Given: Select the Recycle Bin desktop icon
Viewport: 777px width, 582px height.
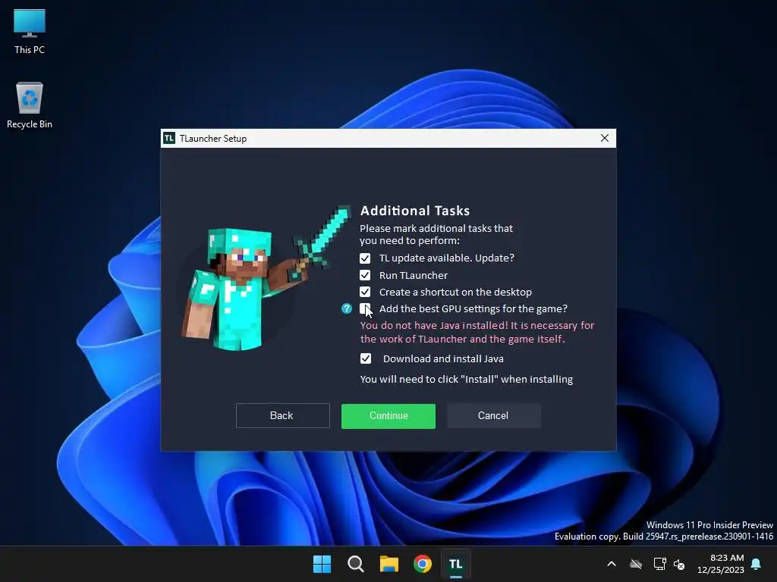Looking at the screenshot, I should (x=30, y=105).
